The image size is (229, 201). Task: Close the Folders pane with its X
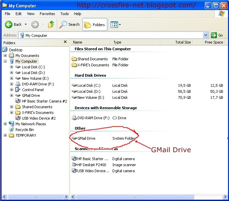click(65, 42)
